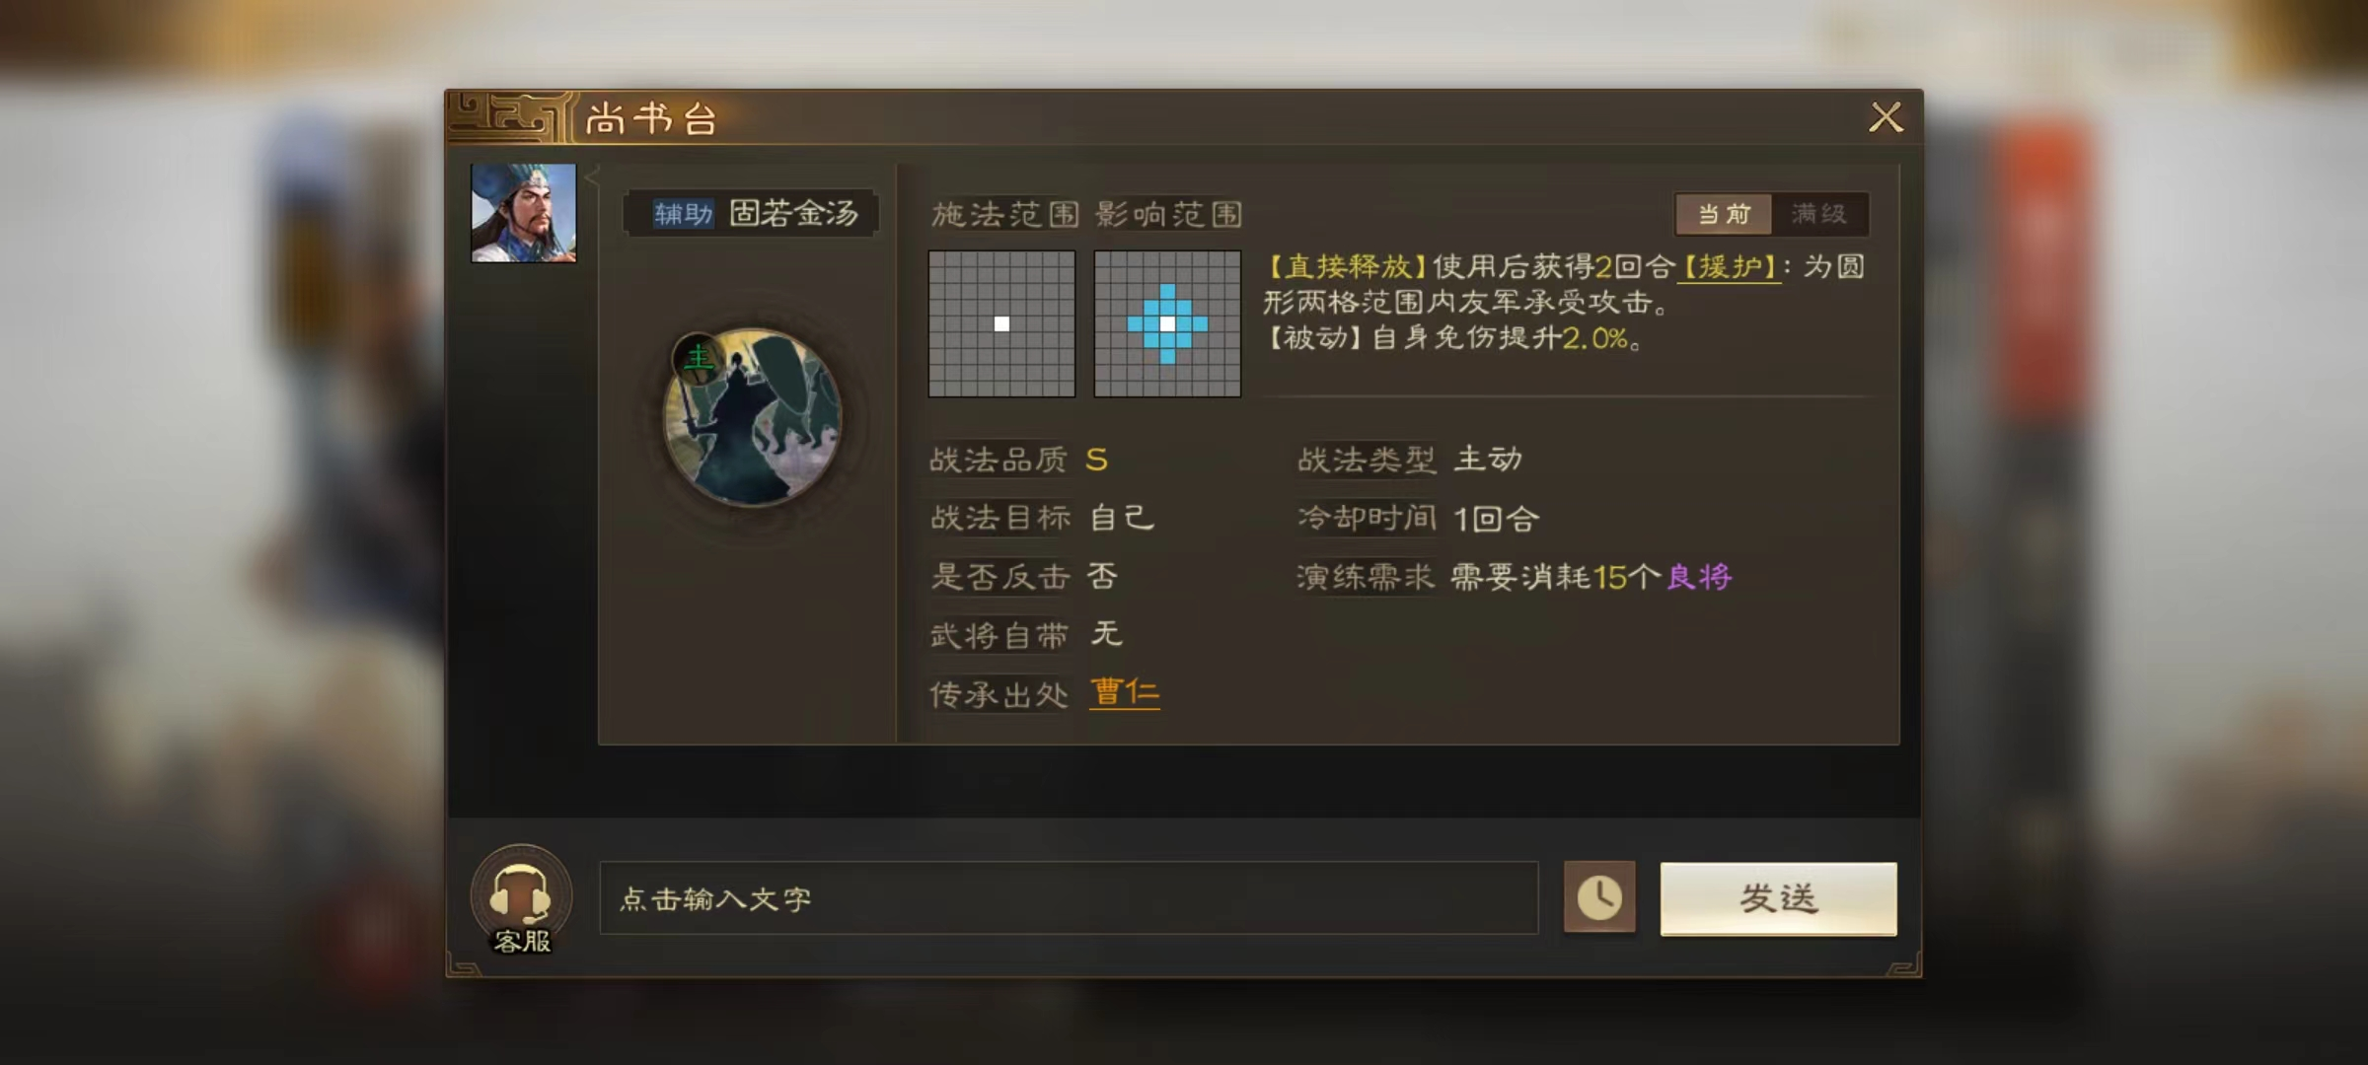Tap the 尚书台 dialog title
The width and height of the screenshot is (2368, 1065).
(x=651, y=119)
